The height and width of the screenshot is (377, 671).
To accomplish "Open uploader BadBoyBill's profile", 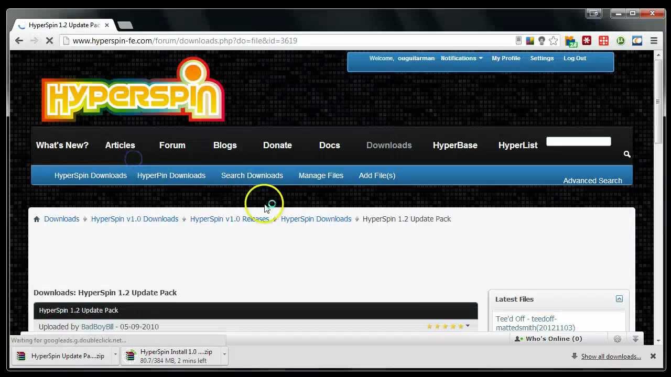I will [97, 327].
